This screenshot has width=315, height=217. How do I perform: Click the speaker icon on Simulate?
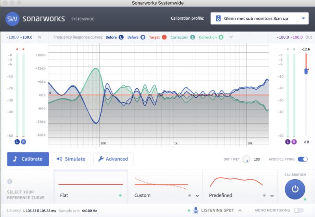click(59, 159)
